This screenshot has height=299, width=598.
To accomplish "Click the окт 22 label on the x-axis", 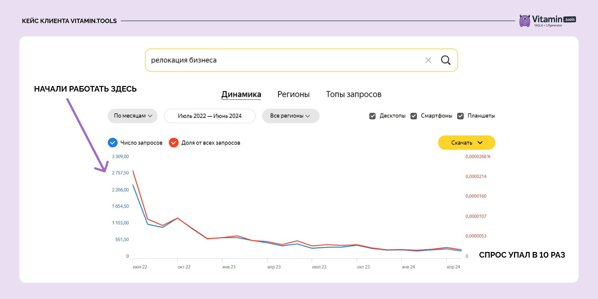I will point(184,267).
